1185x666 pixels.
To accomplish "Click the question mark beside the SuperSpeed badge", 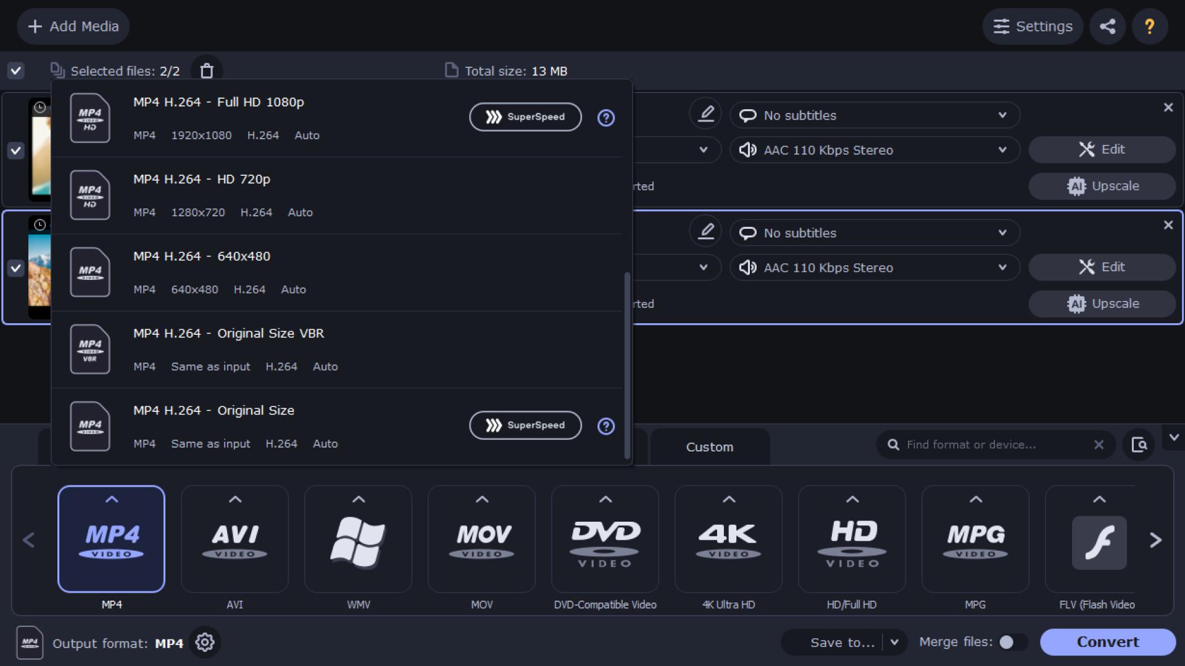I will [x=606, y=117].
